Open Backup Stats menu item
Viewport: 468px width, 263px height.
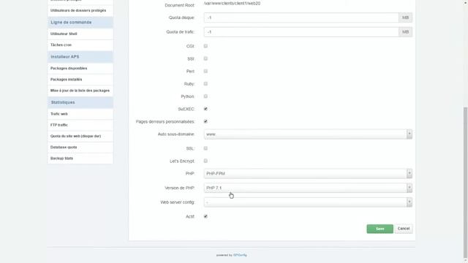click(x=80, y=159)
